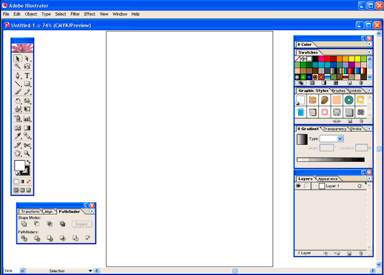Select the Slice tool
Viewport: 384px width, 275px height.
pos(17,145)
